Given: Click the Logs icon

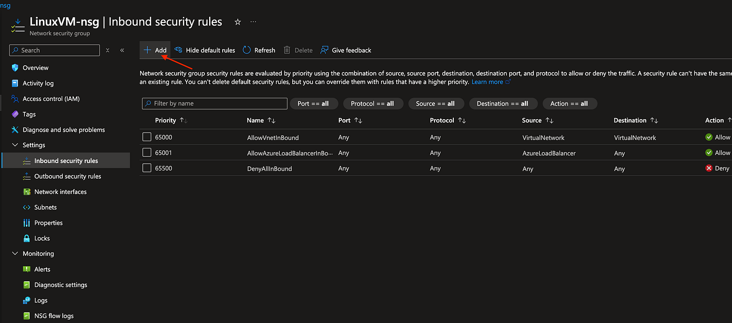Looking at the screenshot, I should (x=27, y=301).
